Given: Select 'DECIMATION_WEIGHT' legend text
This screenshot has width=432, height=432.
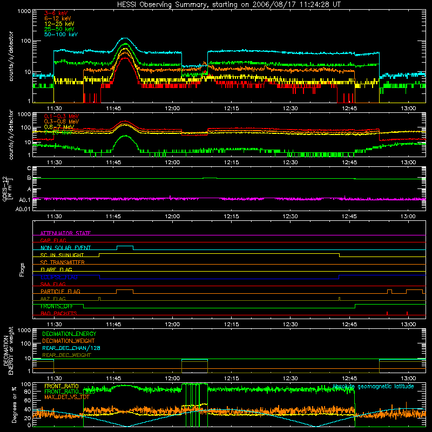Looking at the screenshot, I should click(x=69, y=341).
